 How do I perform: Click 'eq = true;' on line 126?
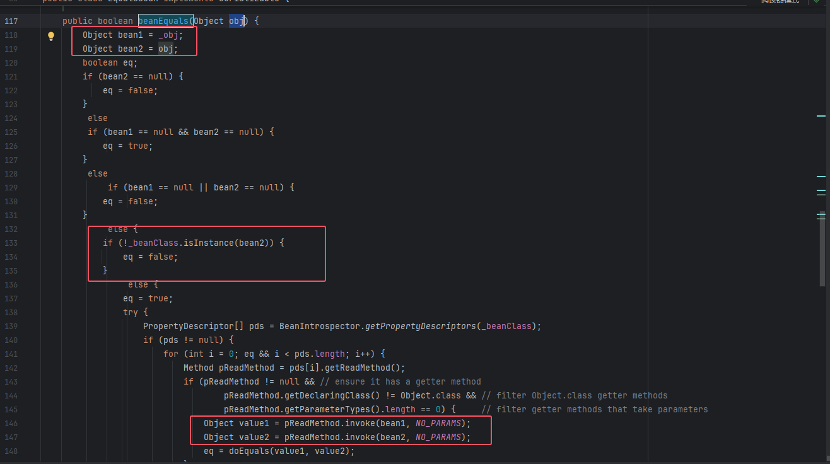(127, 146)
